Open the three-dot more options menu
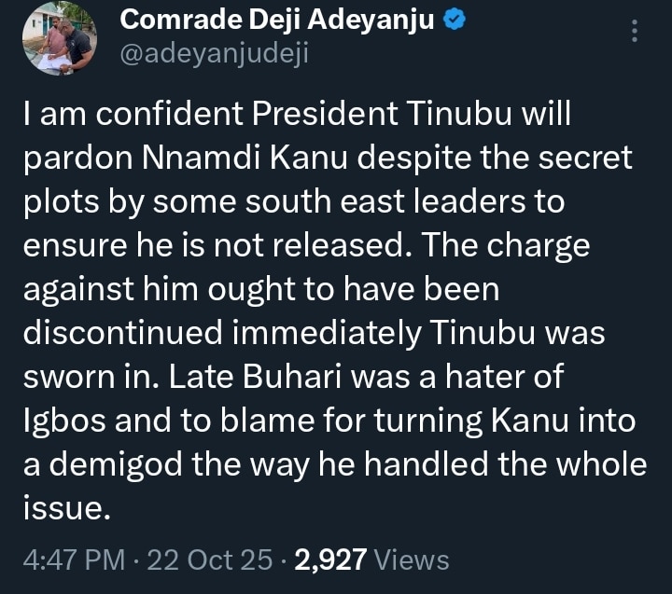The width and height of the screenshot is (672, 594). coord(636,32)
